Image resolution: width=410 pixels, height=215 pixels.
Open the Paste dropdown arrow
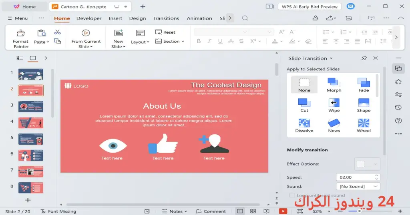click(48, 42)
